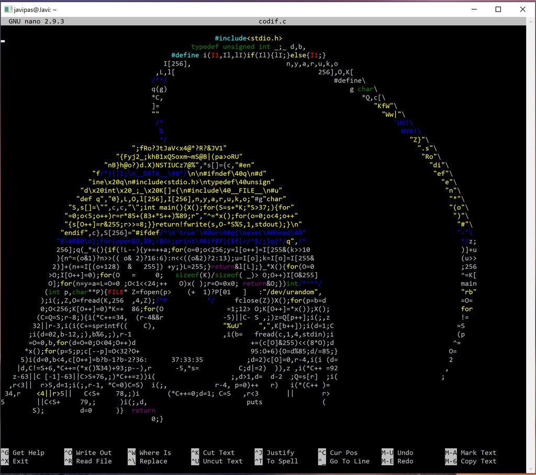Click the Write Out shortcut
This screenshot has width=536, height=475.
[94, 453]
